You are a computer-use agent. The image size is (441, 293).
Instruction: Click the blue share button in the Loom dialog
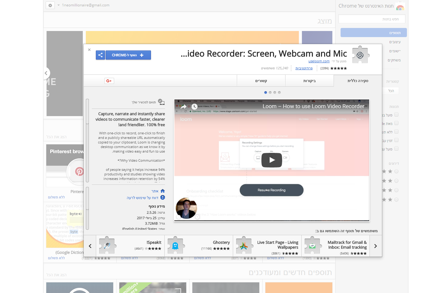click(100, 55)
